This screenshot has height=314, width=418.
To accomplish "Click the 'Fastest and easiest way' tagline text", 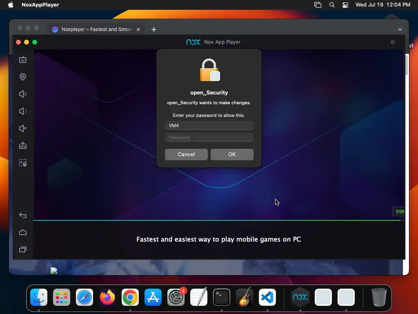I will pos(219,239).
